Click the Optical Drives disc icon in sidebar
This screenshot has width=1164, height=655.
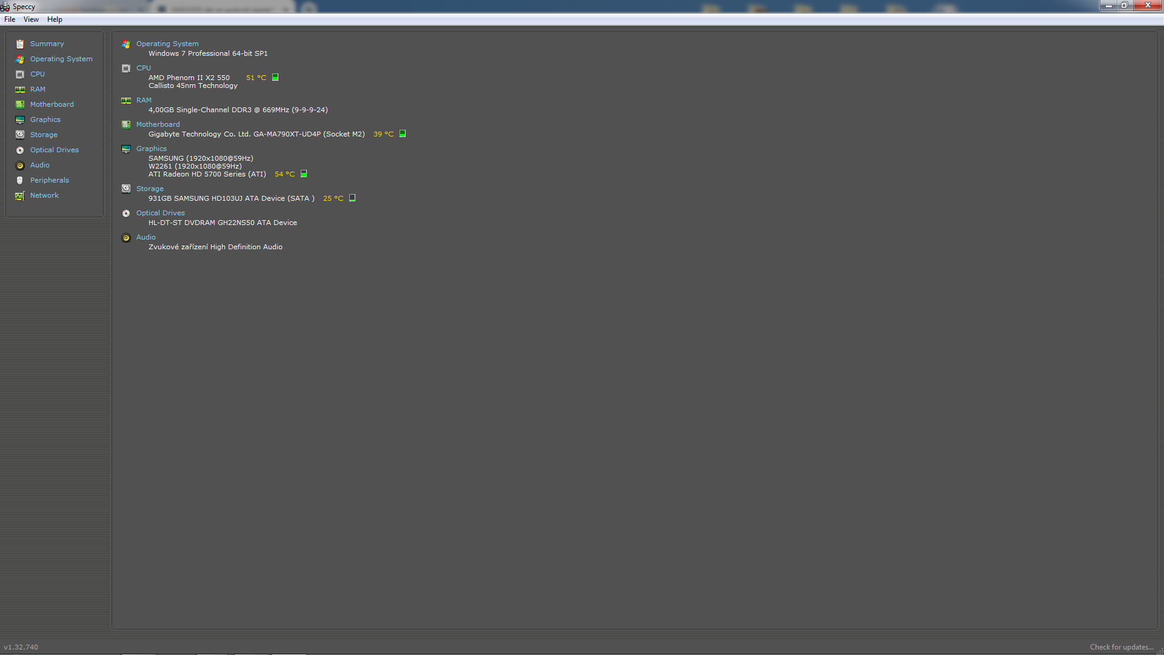[20, 150]
